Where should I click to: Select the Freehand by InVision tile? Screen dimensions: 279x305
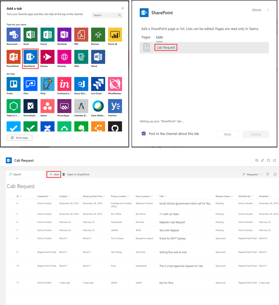pyautogui.click(x=64, y=84)
